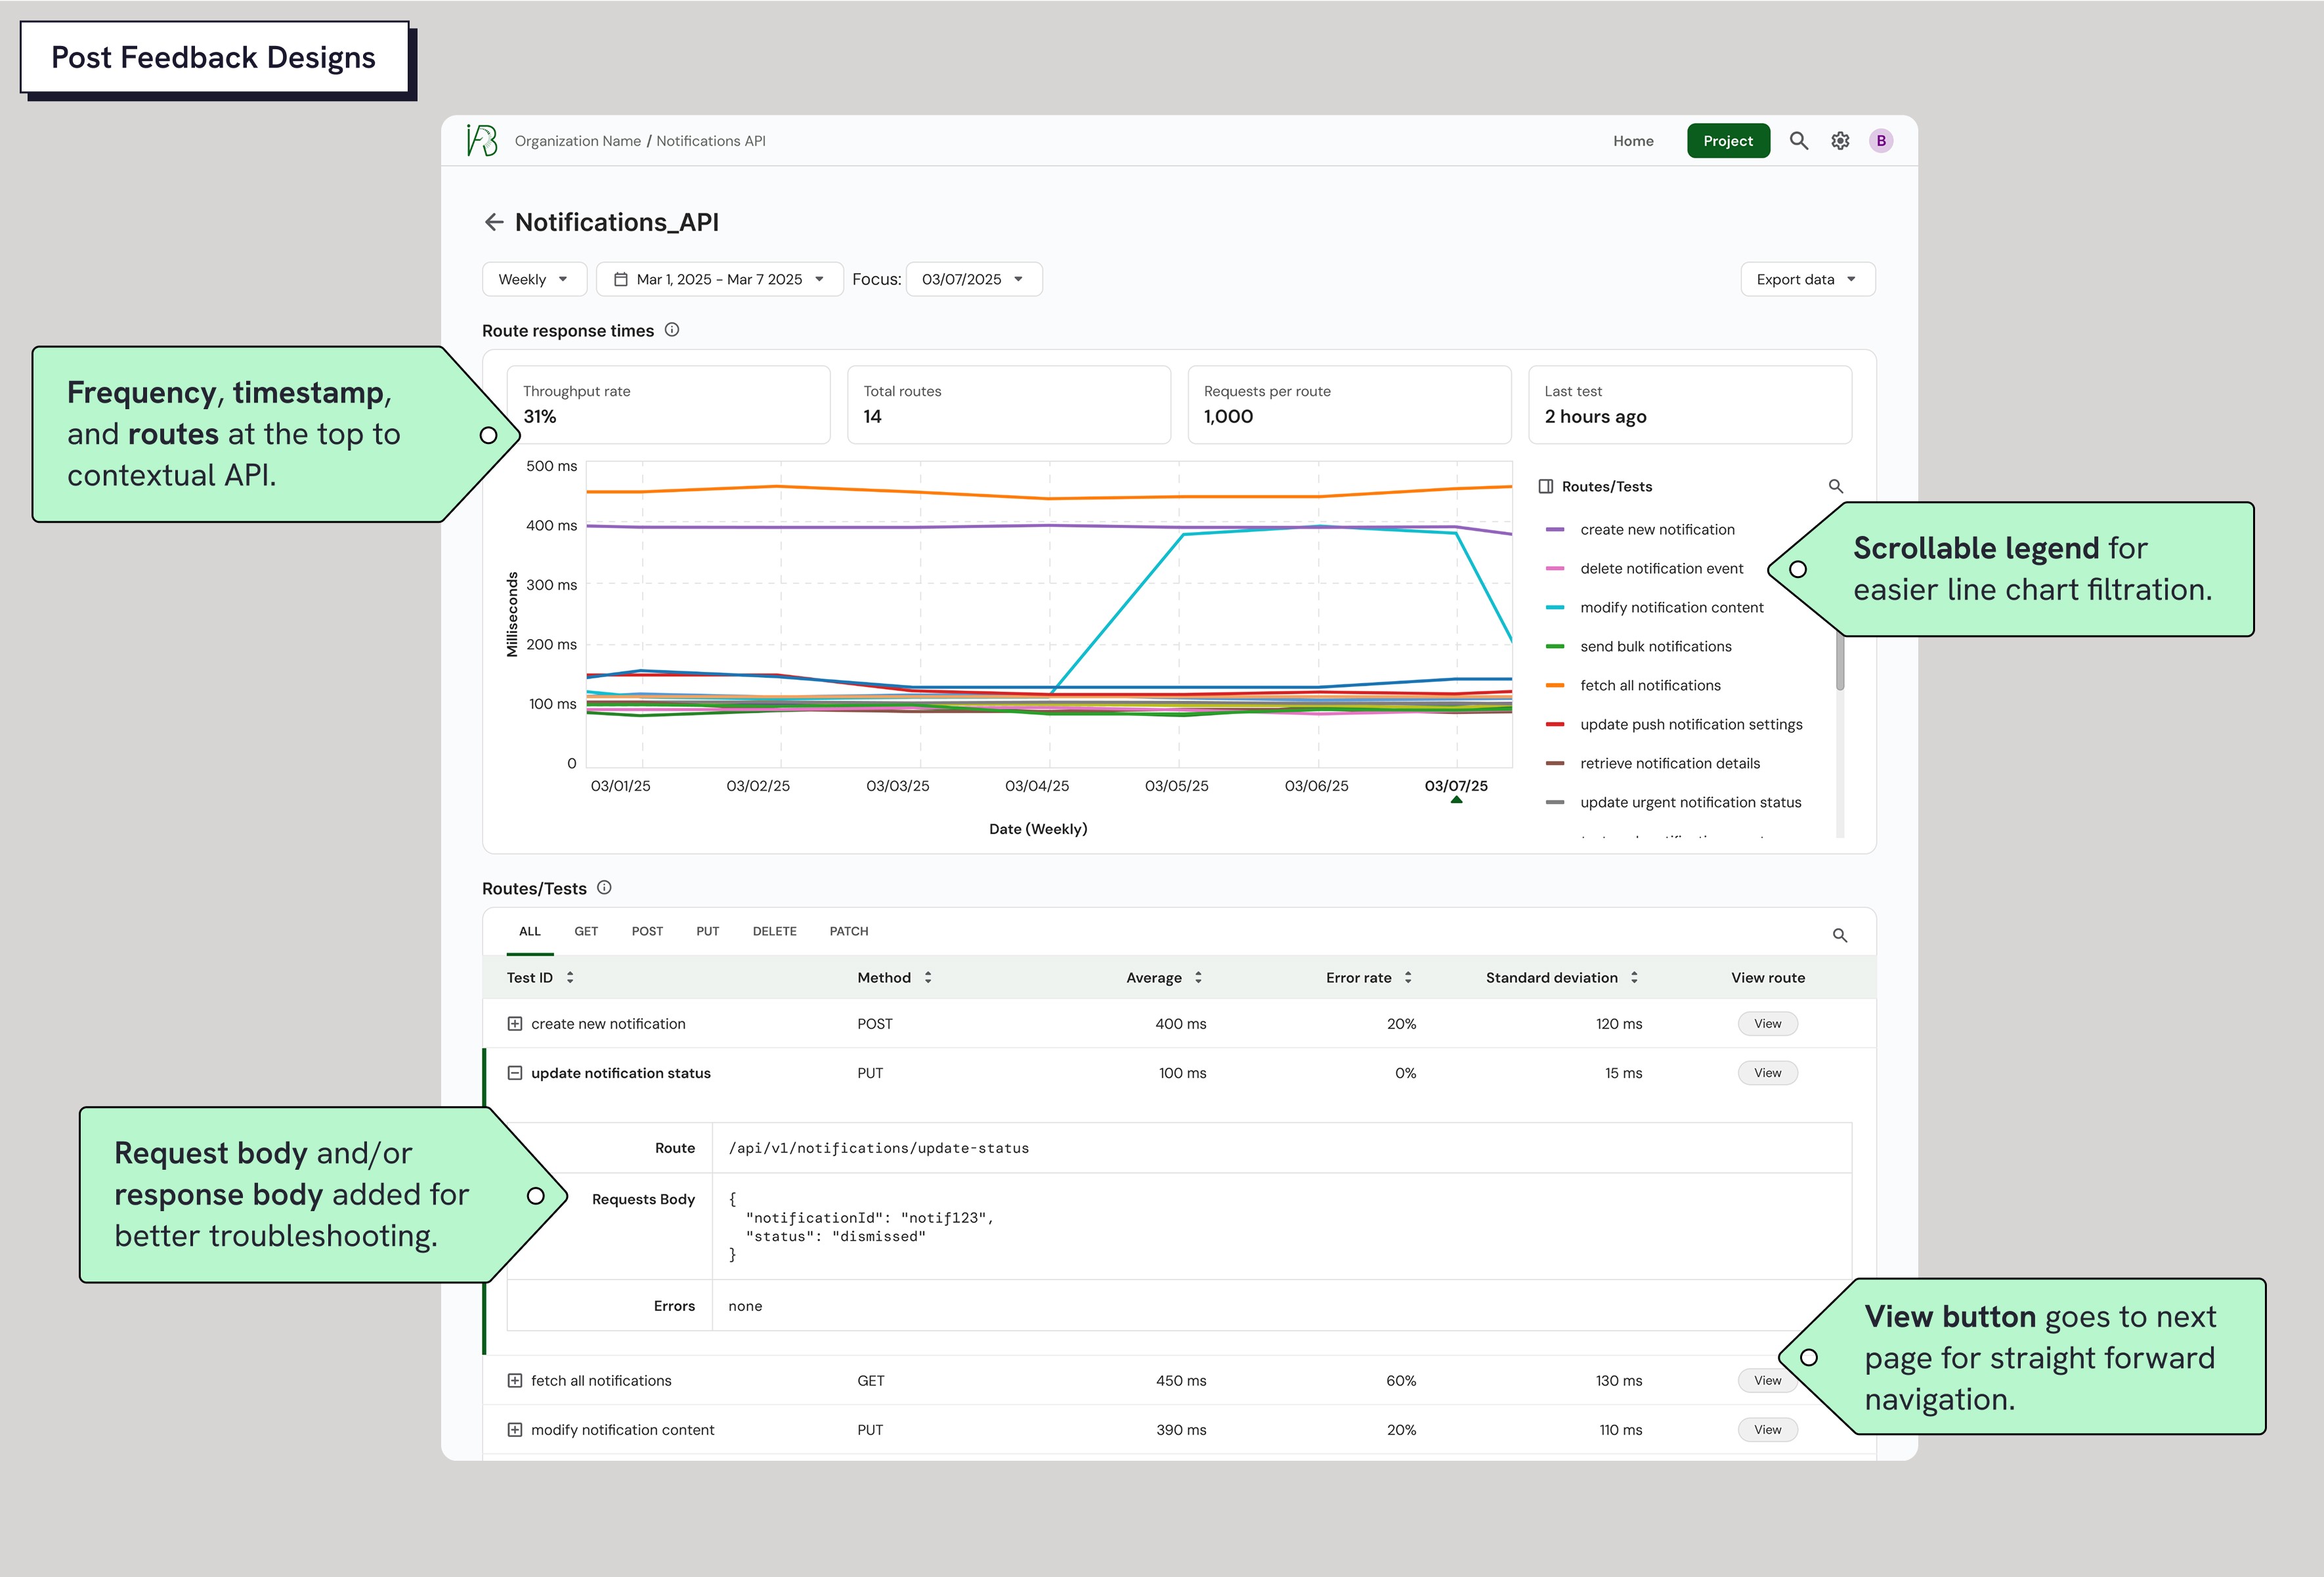Collapse the update notification status row
This screenshot has height=1577, width=2324.
click(515, 1073)
